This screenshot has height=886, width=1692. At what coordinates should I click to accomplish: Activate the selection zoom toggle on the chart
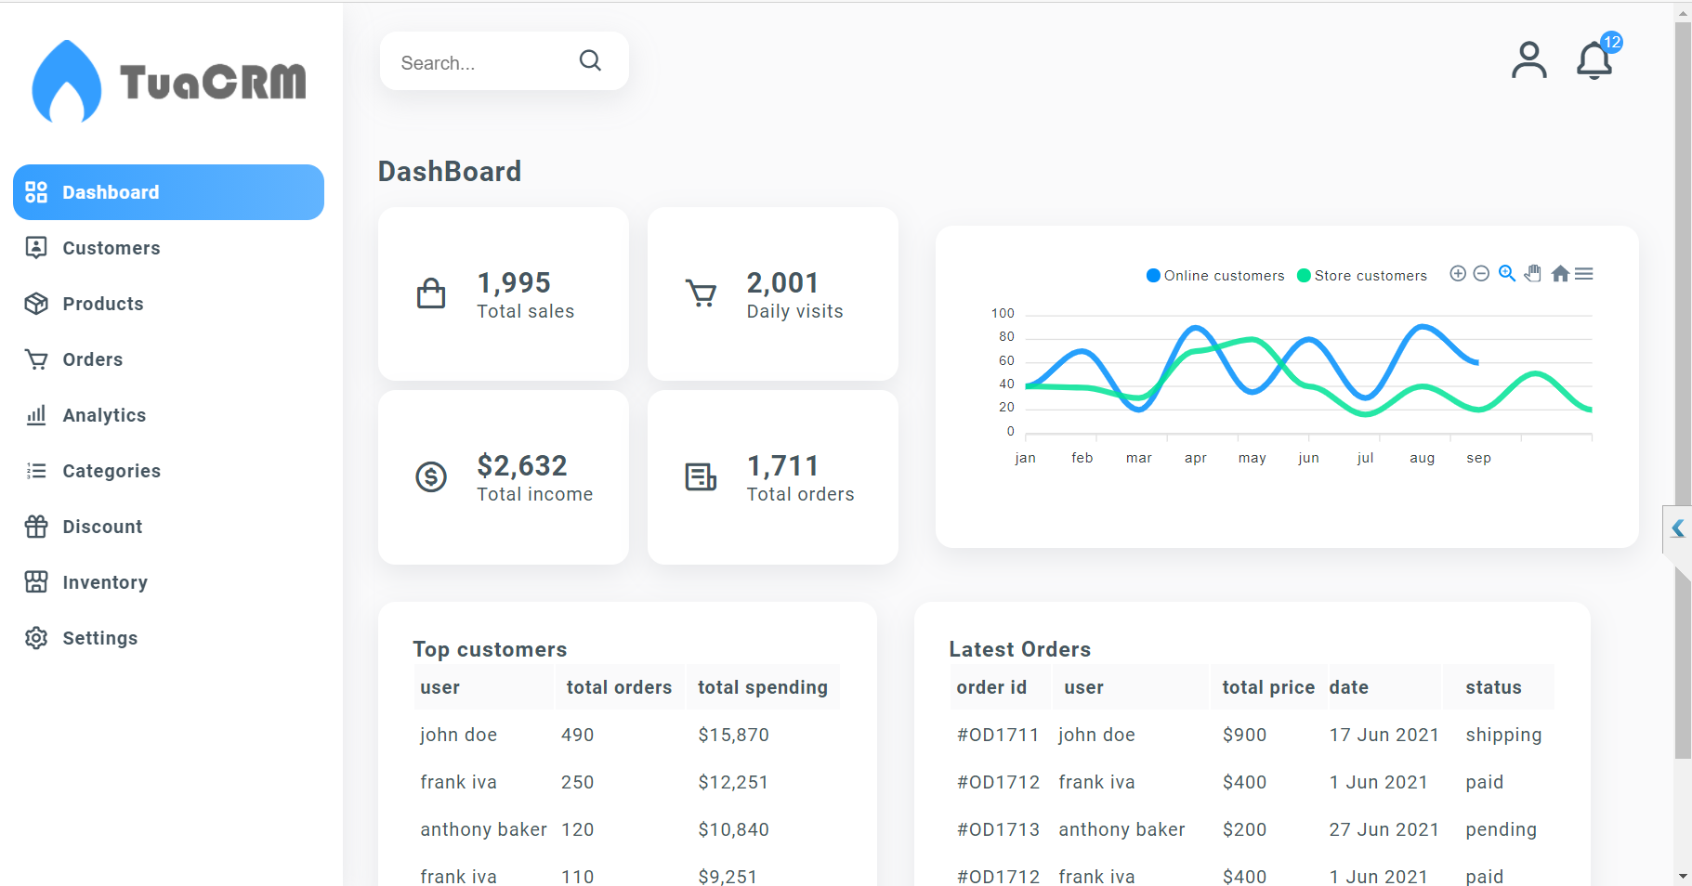pos(1506,273)
